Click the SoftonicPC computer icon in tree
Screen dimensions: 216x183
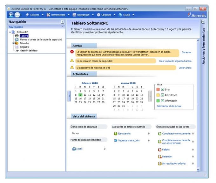(x=13, y=32)
